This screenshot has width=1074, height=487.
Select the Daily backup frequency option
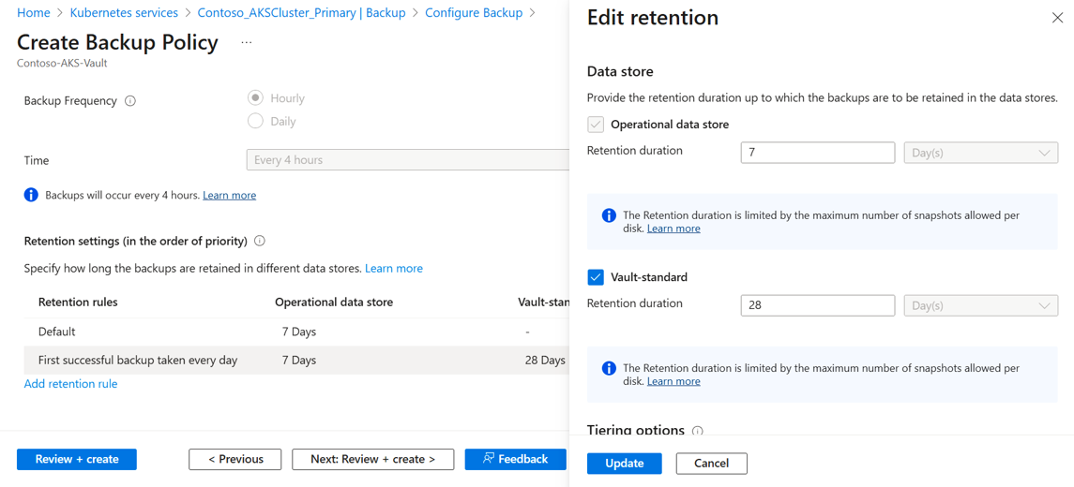(x=255, y=121)
